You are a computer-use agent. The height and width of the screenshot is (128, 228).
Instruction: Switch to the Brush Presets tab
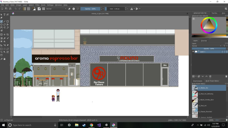[197, 81]
